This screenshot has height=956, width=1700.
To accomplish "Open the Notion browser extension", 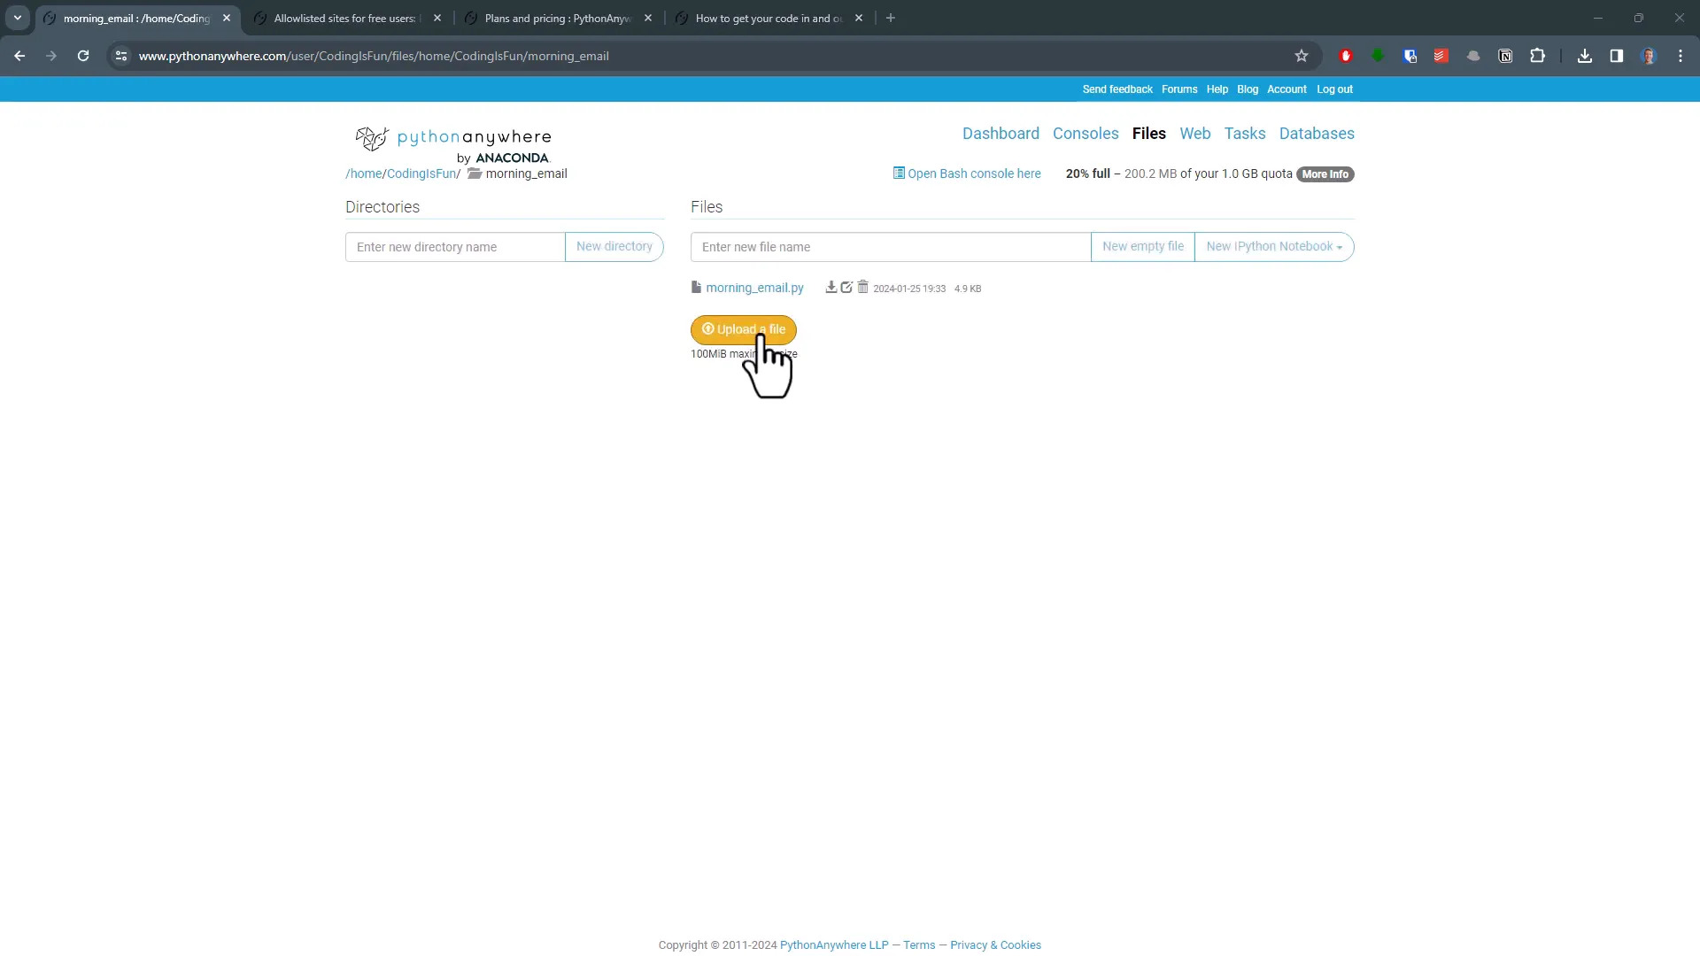I will coord(1505,55).
